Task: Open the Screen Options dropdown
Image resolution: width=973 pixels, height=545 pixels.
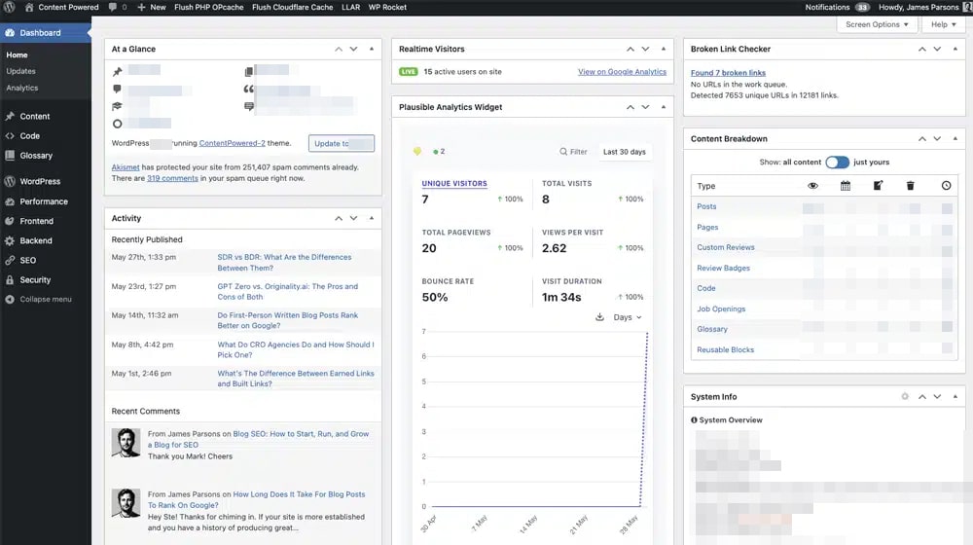Action: tap(877, 25)
